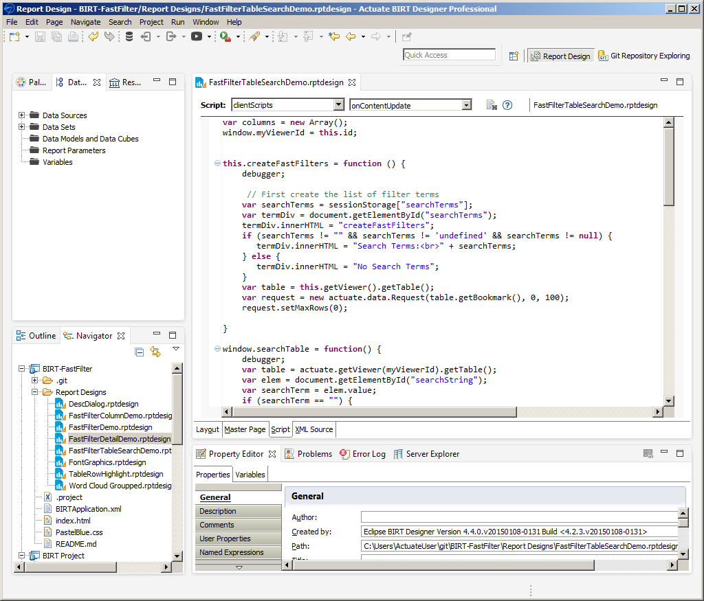
Task: Open the onContentUpdate dropdown
Action: (467, 105)
